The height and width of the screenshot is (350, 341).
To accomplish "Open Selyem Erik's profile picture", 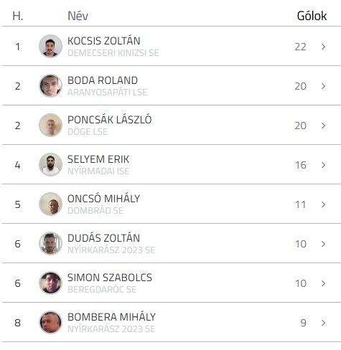I will pyautogui.click(x=50, y=164).
